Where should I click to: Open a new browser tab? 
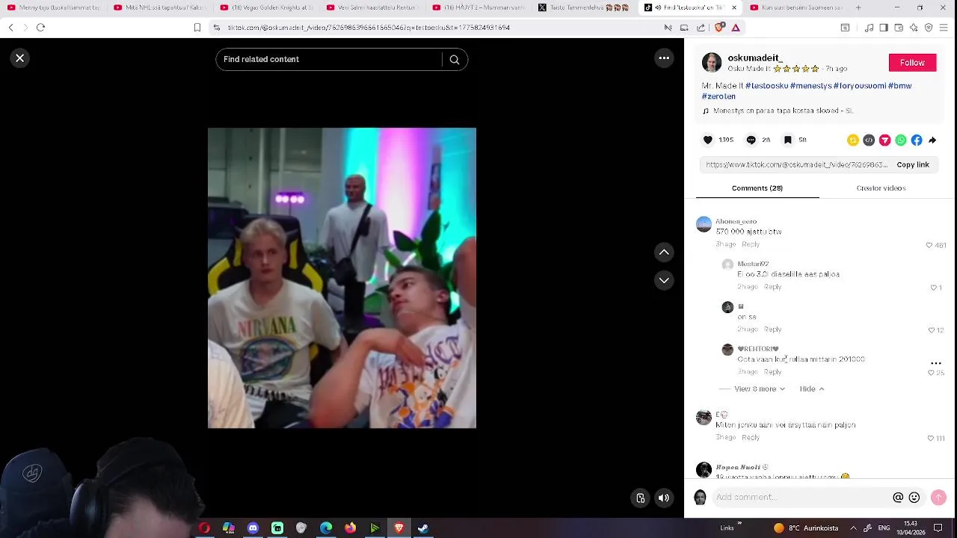coord(858,7)
